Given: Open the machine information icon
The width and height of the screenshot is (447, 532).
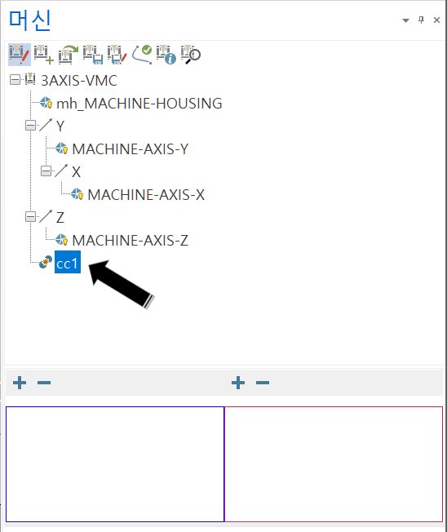Looking at the screenshot, I should pyautogui.click(x=166, y=55).
